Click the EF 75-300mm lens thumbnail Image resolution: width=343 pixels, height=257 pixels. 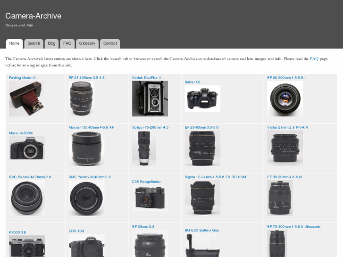tap(277, 243)
